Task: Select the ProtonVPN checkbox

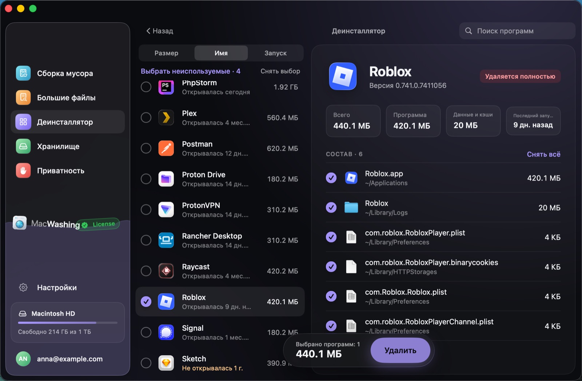Action: [x=146, y=210]
